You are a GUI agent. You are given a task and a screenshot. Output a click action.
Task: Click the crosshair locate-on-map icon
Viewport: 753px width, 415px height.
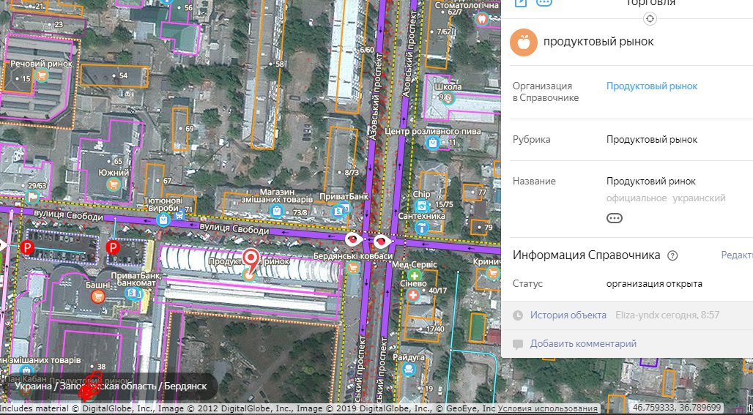[650, 19]
